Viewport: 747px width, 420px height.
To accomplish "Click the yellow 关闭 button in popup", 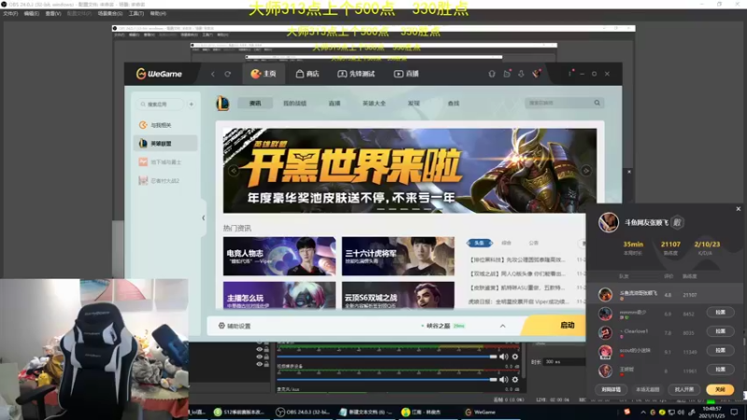I will tap(720, 389).
